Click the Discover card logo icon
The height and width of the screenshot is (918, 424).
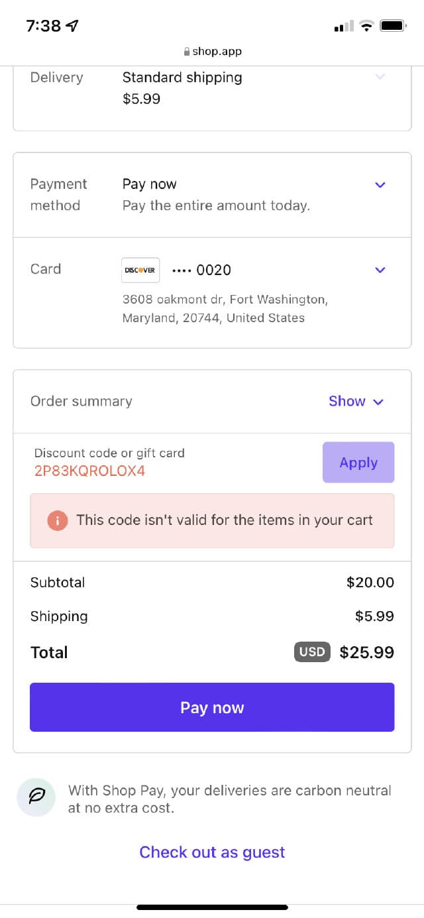[x=140, y=270]
